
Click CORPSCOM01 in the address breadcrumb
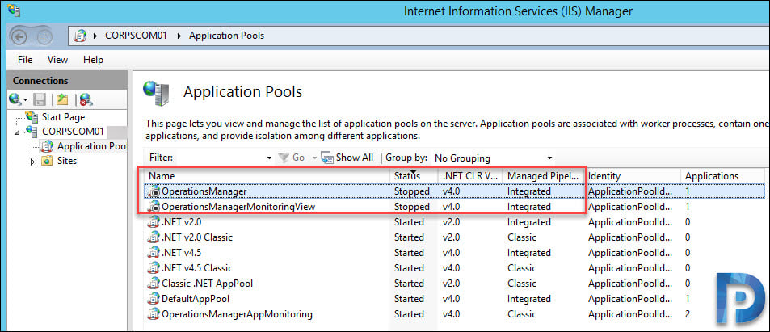pyautogui.click(x=137, y=36)
